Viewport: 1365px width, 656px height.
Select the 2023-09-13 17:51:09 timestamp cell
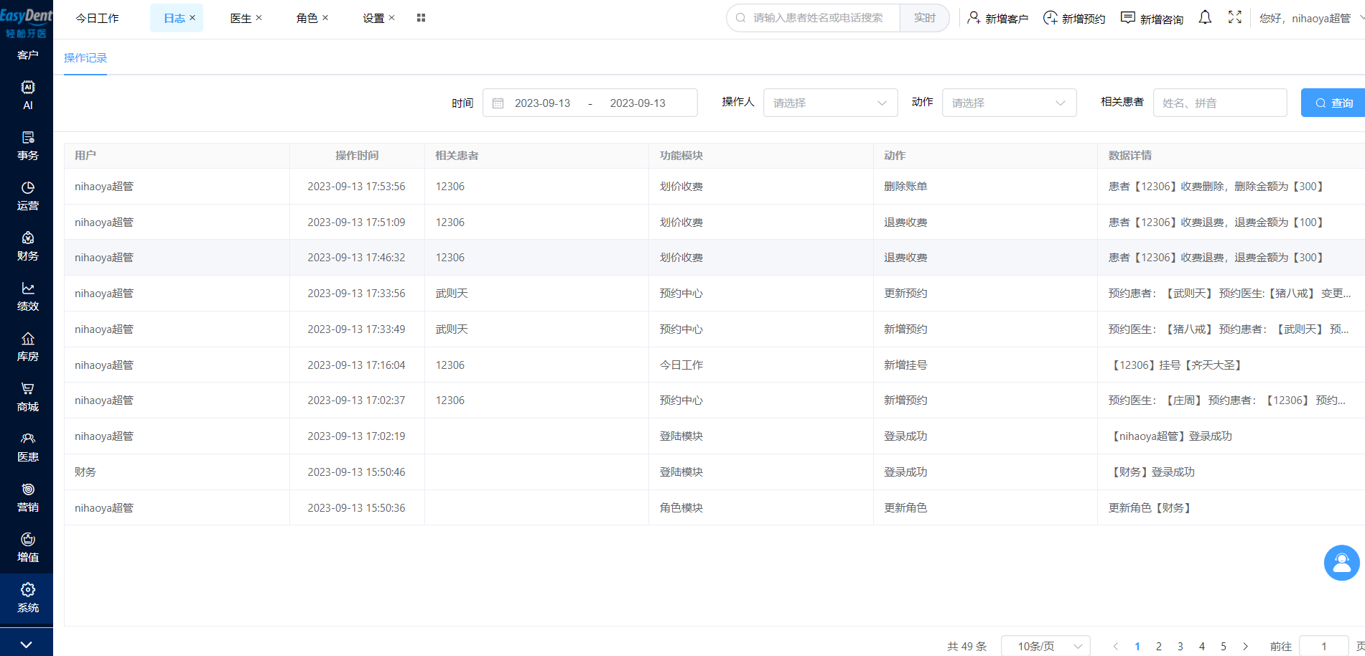pos(356,222)
